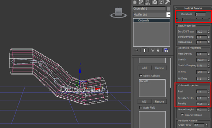The image size is (212, 128).
Task: Click Make Unique icon below stack
Action: click(x=153, y=51)
